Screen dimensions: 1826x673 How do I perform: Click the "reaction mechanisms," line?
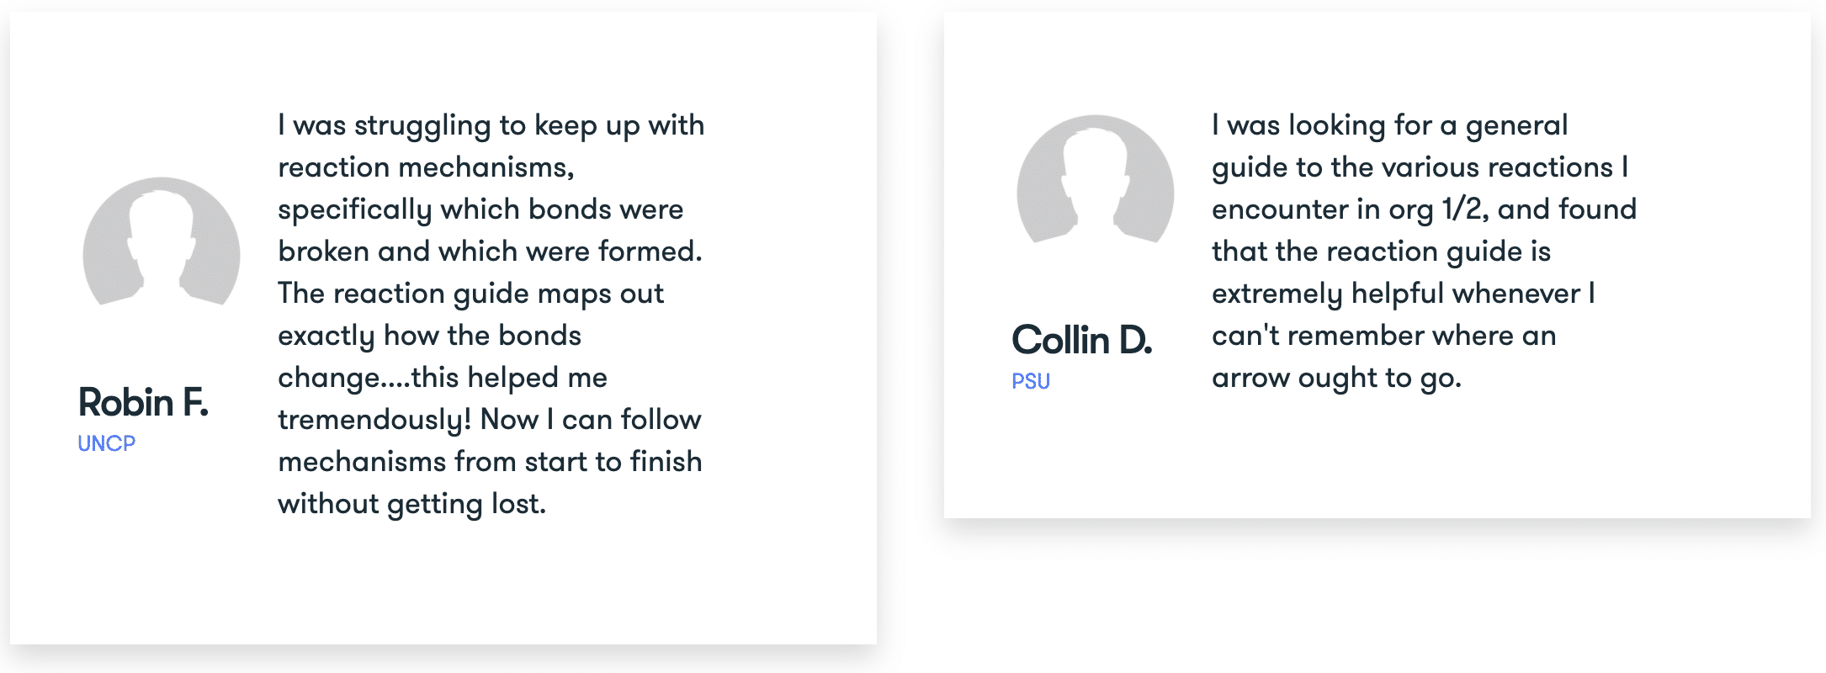pos(426,167)
